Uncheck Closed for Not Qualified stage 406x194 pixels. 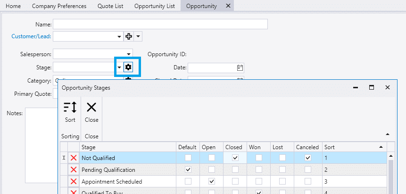coord(235,158)
